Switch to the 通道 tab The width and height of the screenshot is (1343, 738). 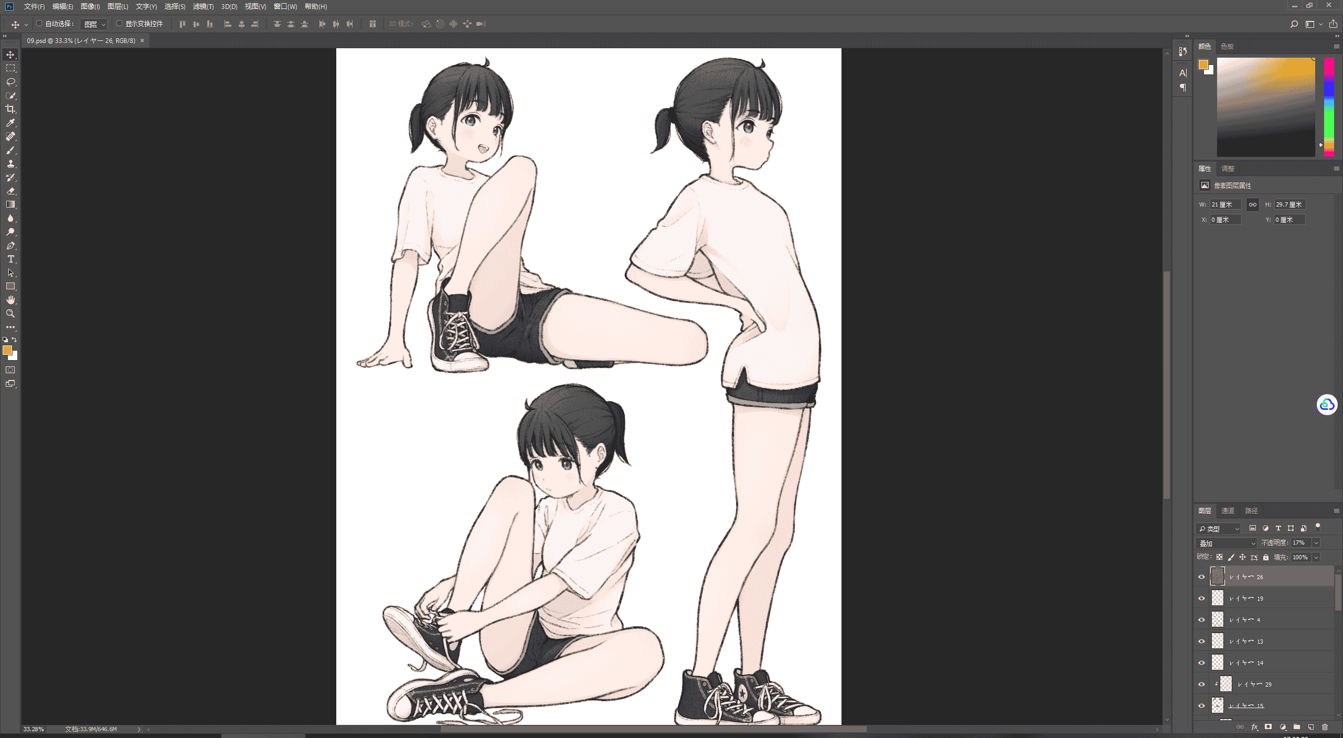pyautogui.click(x=1228, y=511)
